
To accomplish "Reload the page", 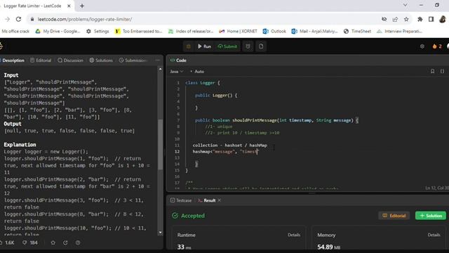I will point(19,19).
